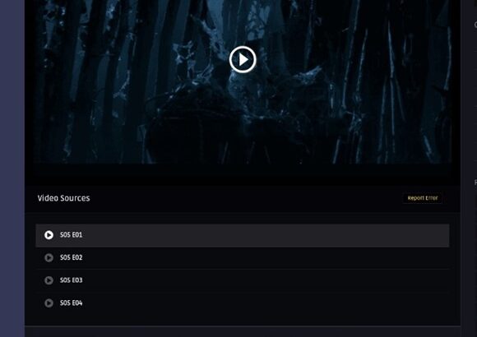This screenshot has height=337, width=477.
Task: Click the play icon beside S05 E01
Action: 49,235
